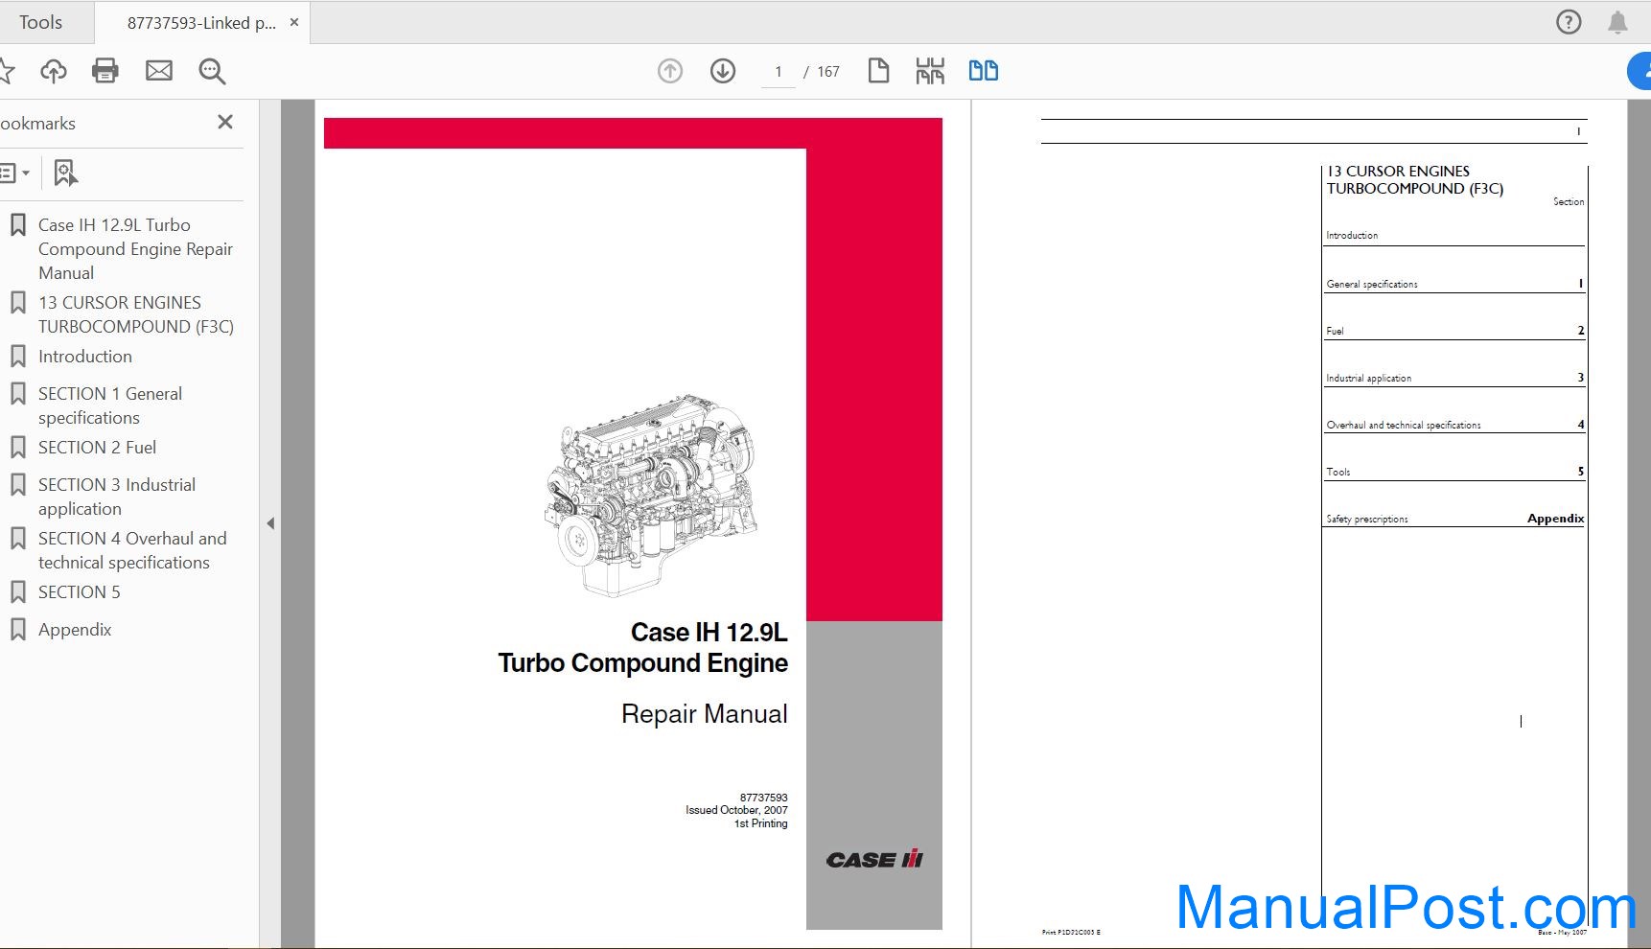
Task: Close the Bookmarks panel
Action: [x=225, y=122]
